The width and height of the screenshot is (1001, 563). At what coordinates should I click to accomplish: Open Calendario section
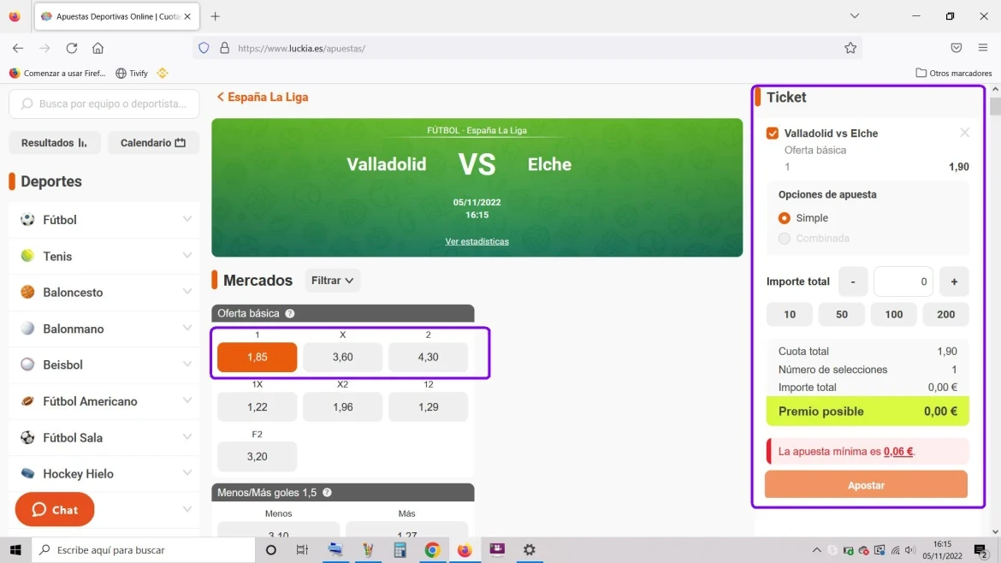pos(153,143)
